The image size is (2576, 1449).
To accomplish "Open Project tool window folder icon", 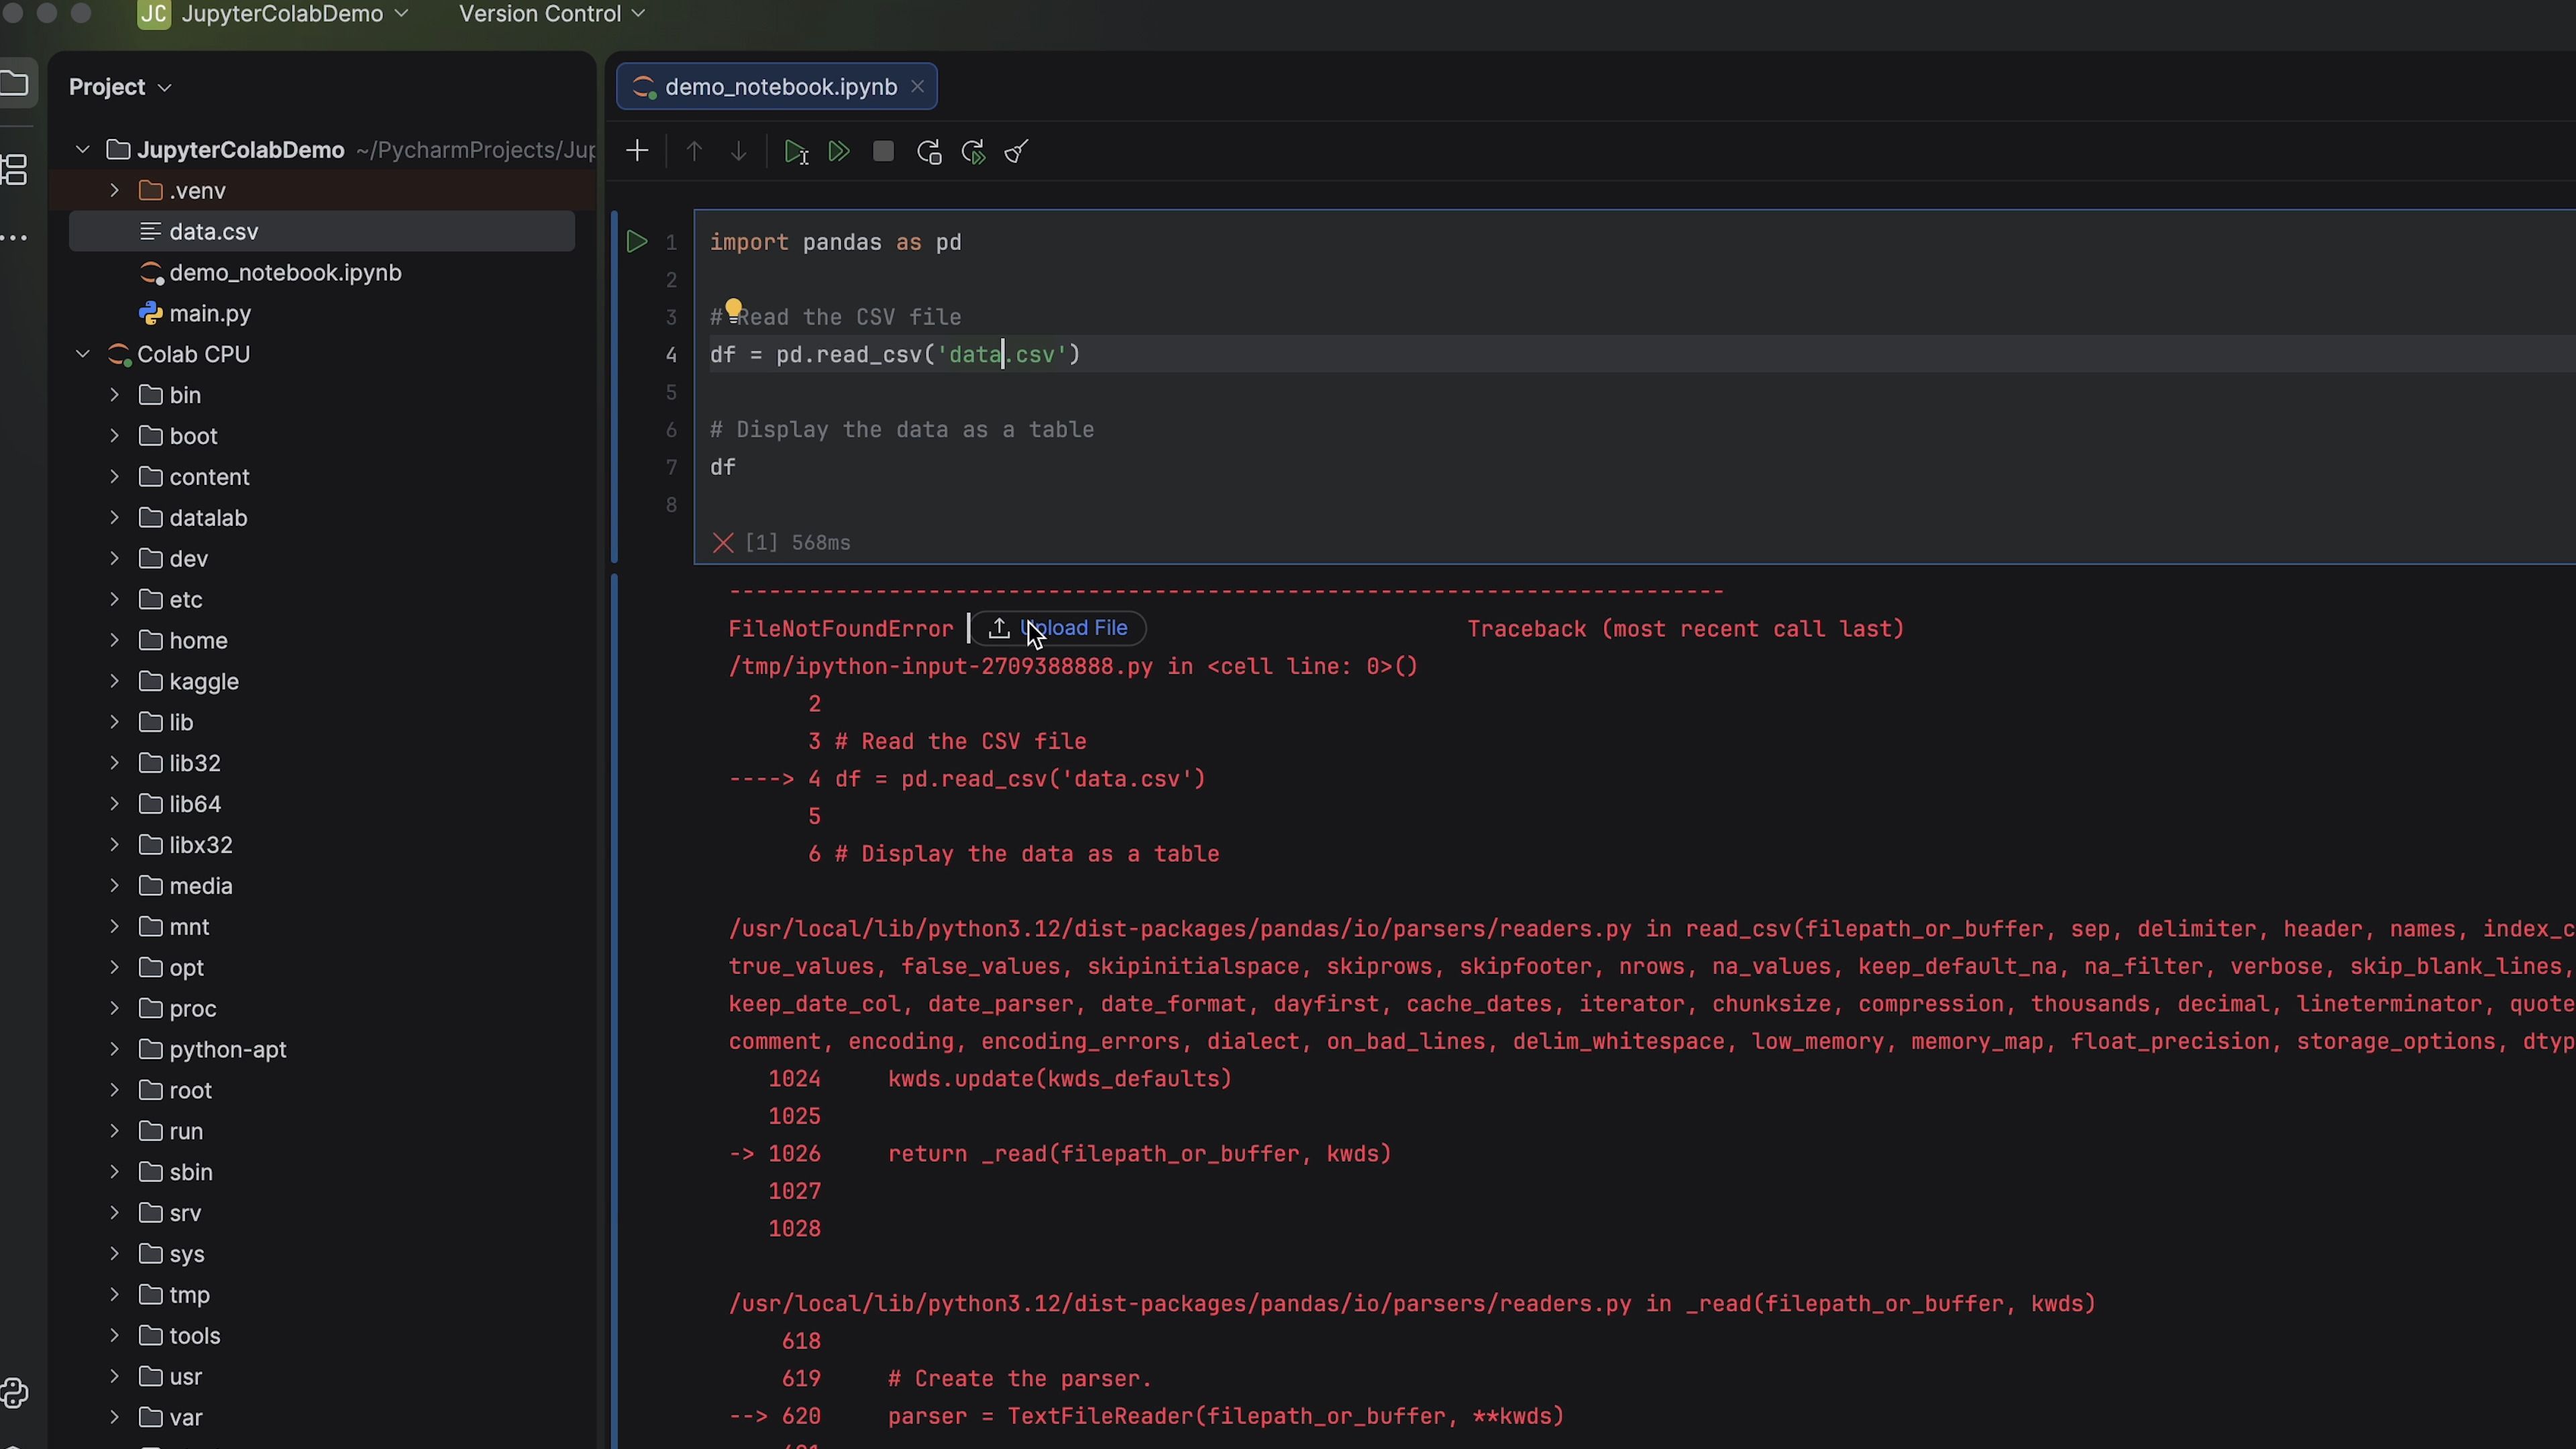I will pos(14,84).
